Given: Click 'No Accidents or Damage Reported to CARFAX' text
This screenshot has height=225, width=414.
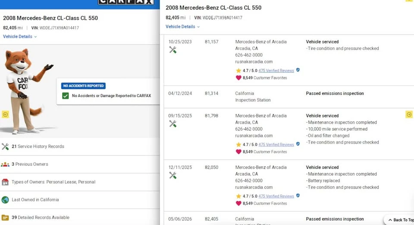Looking at the screenshot, I should click(111, 96).
